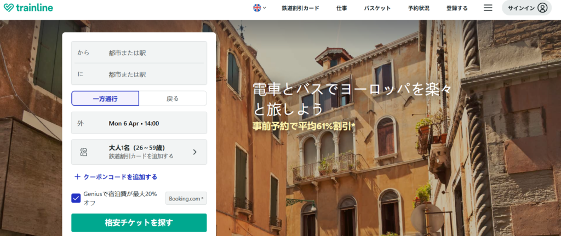
Task: Click the trainline heart logo
Action: [9, 8]
